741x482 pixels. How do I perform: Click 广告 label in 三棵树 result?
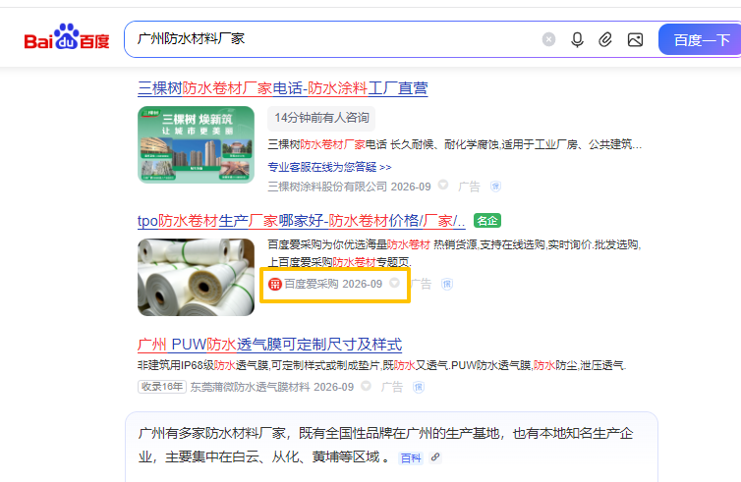click(469, 187)
